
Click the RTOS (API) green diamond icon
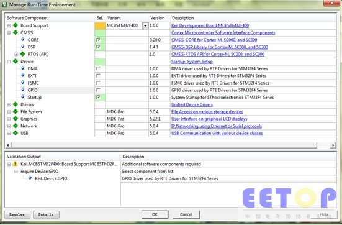click(23, 54)
